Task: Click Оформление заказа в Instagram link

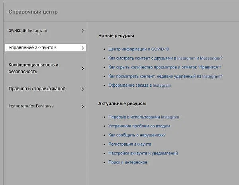Action: click(139, 86)
